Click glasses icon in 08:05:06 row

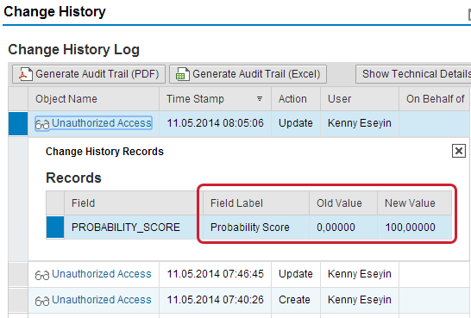[42, 124]
